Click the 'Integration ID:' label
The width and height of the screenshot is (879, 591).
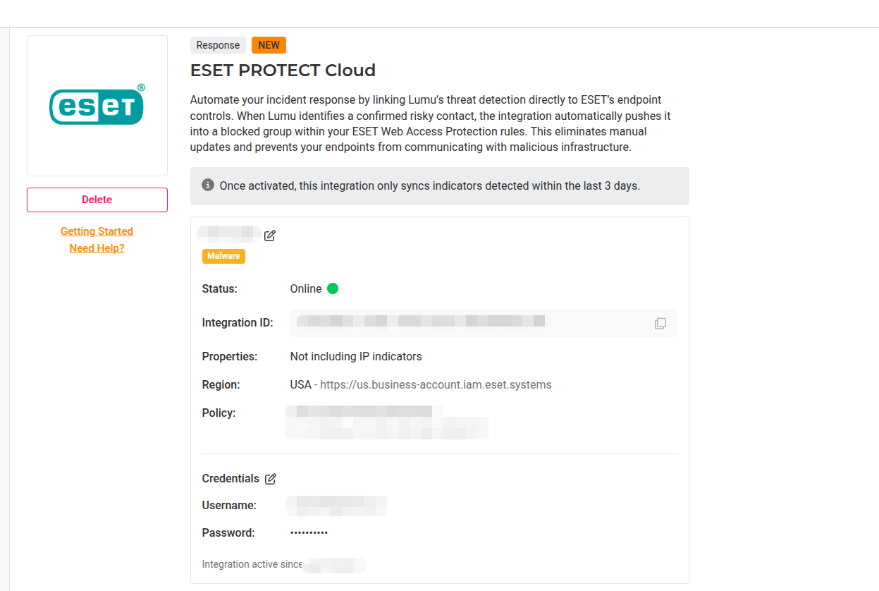click(238, 323)
